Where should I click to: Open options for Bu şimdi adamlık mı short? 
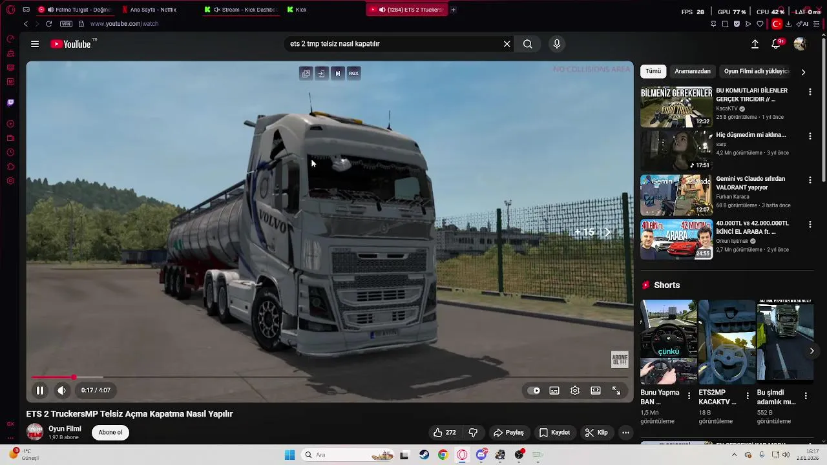[x=806, y=395]
